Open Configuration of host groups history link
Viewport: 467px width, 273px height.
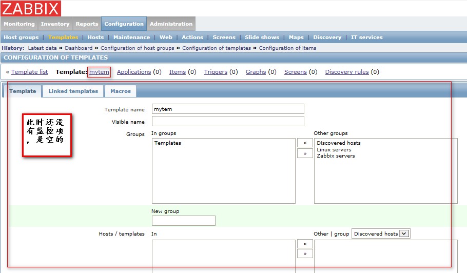138,48
